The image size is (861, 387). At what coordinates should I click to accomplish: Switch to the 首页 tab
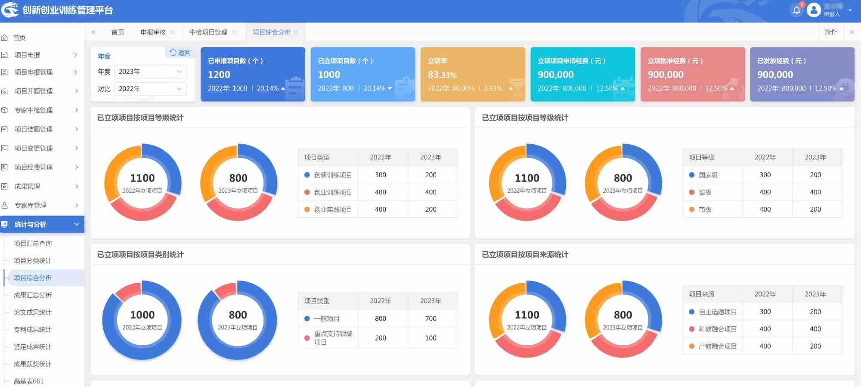[x=118, y=32]
